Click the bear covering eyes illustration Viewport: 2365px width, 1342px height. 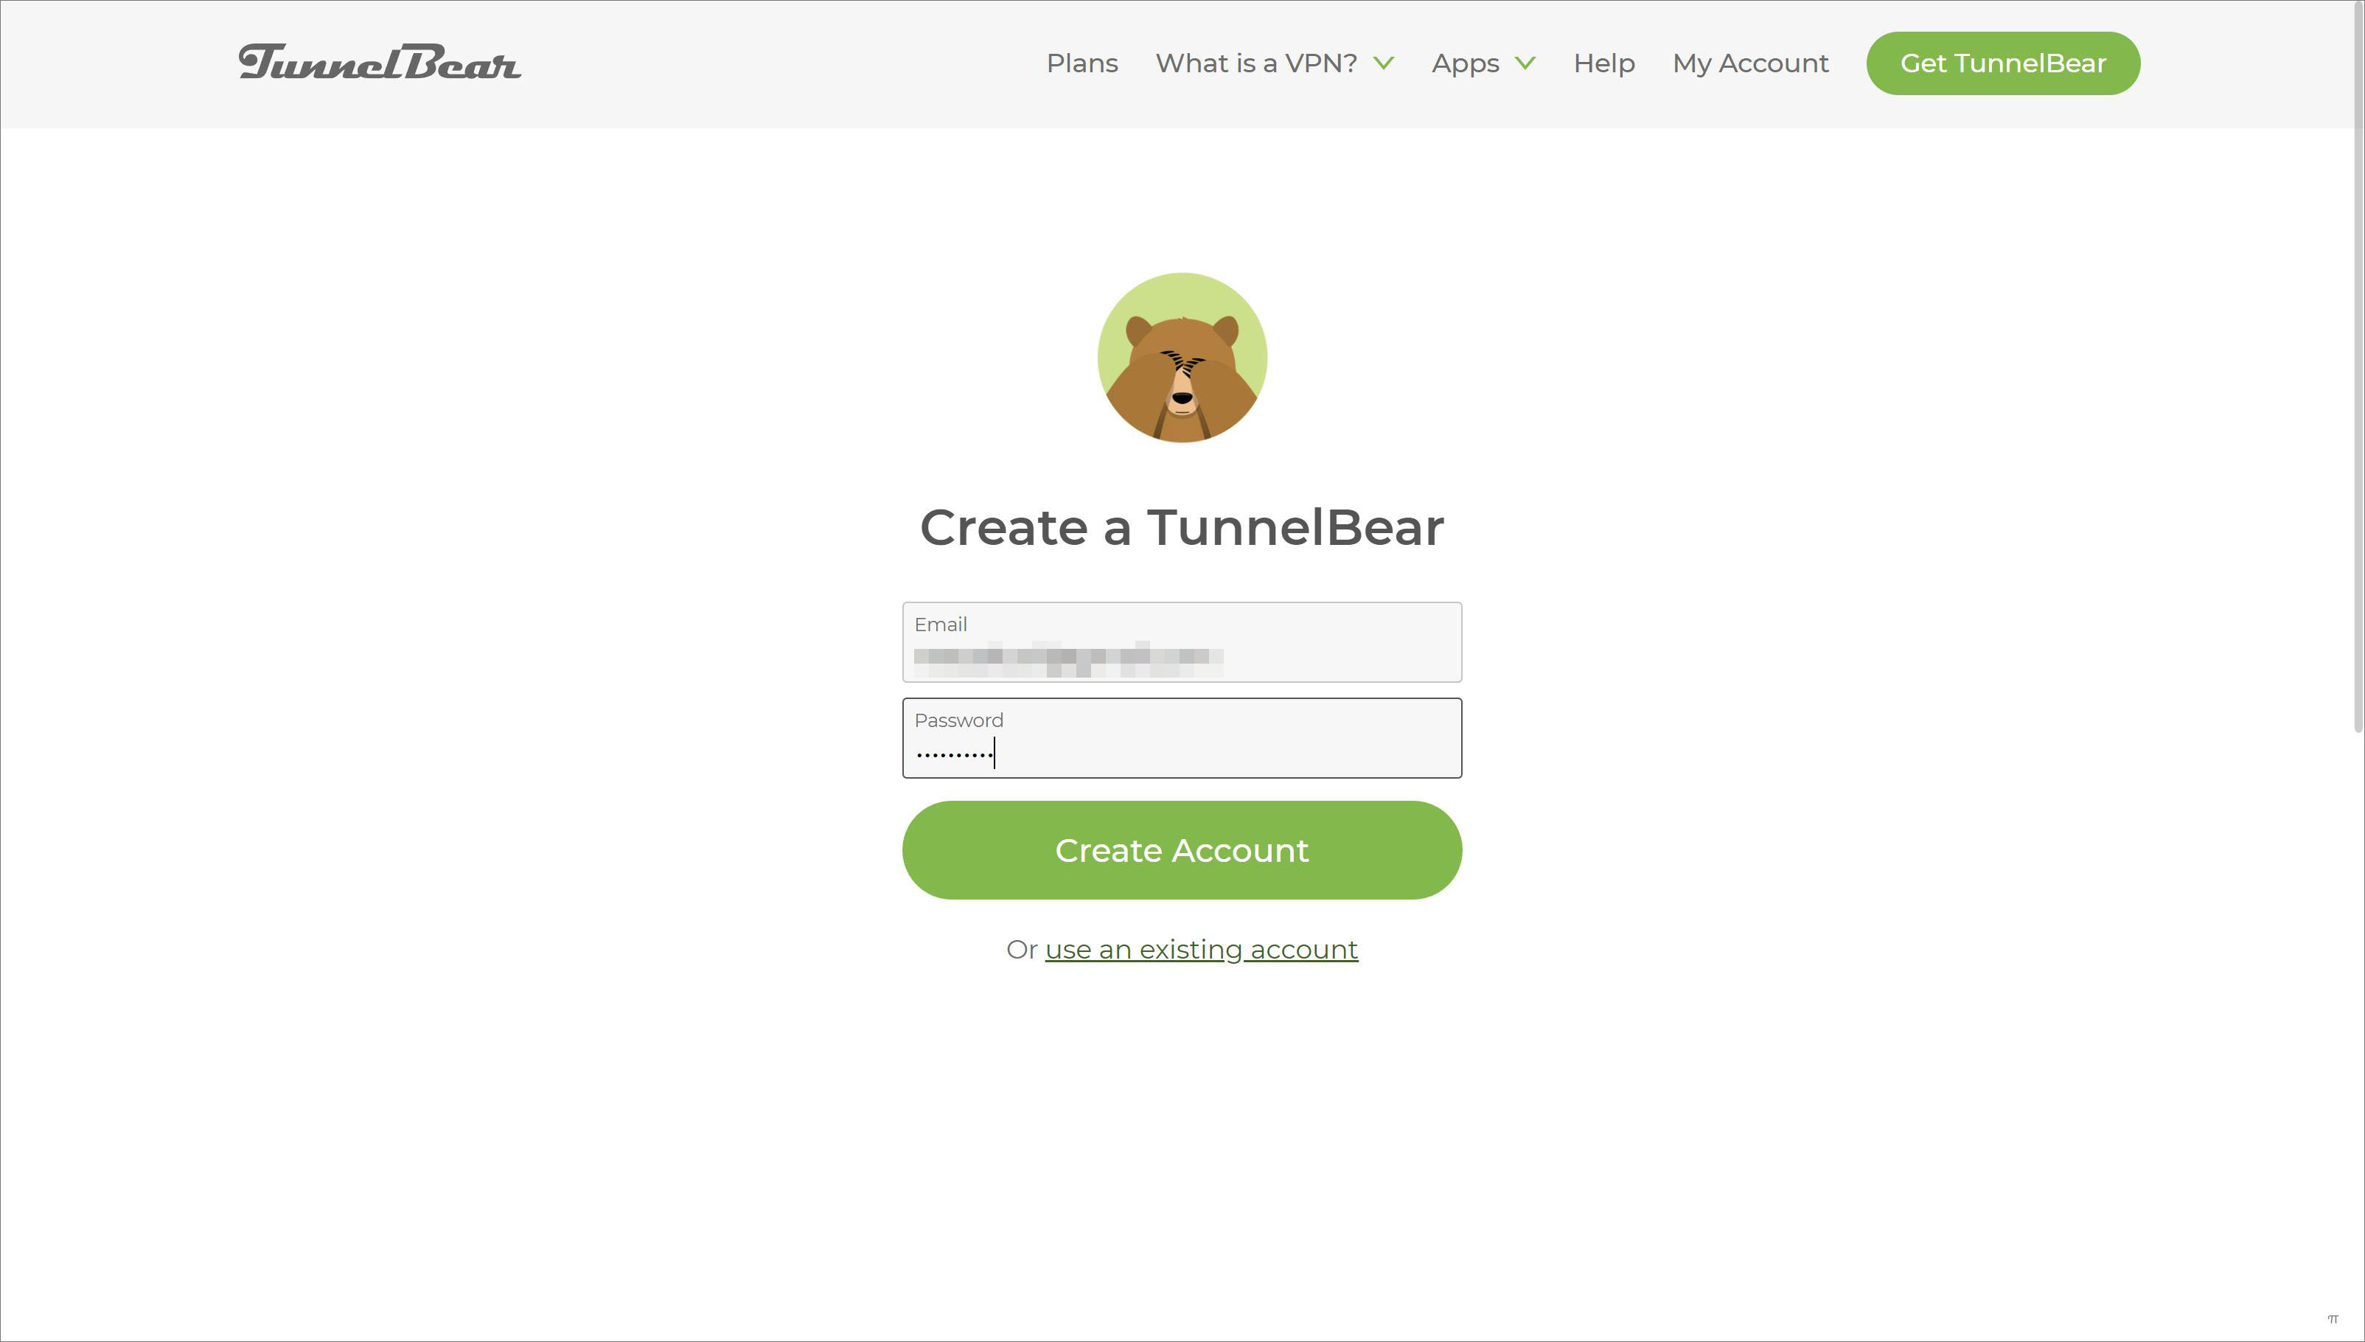(x=1182, y=358)
